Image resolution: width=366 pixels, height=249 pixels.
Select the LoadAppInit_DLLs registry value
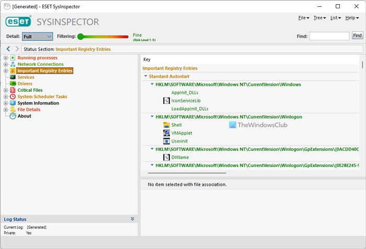[x=190, y=109]
